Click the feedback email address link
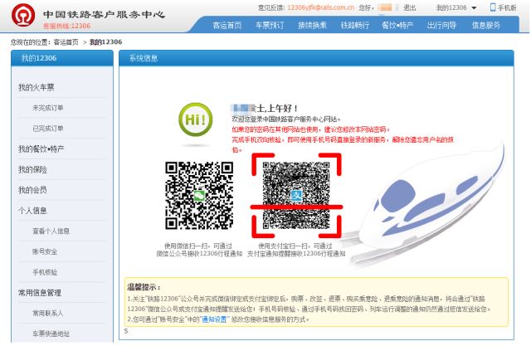The height and width of the screenshot is (346, 531). 321,7
